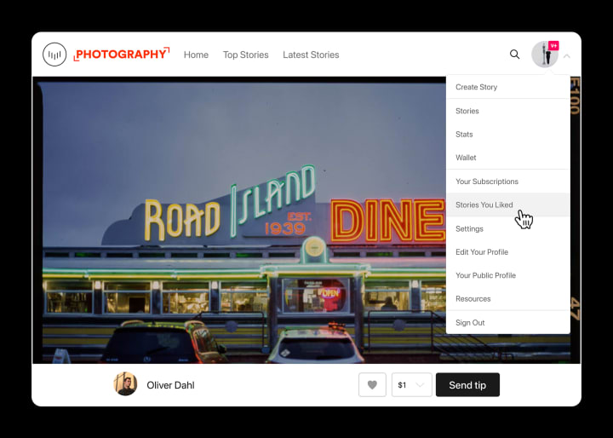The width and height of the screenshot is (613, 438).
Task: Open Wallet menu entry
Action: click(x=507, y=158)
